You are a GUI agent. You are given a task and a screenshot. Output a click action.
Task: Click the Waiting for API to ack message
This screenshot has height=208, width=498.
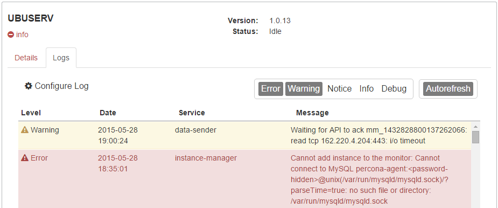click(379, 135)
